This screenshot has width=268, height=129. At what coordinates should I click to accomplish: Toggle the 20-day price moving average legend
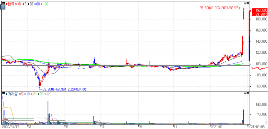pos(30,3)
